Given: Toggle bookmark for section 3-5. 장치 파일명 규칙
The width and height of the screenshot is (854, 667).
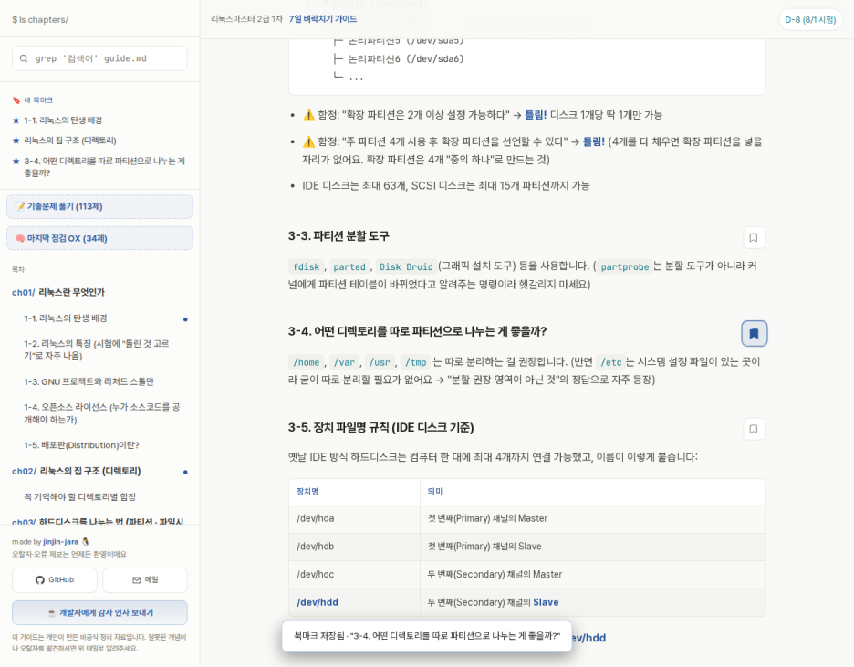Looking at the screenshot, I should (x=754, y=429).
